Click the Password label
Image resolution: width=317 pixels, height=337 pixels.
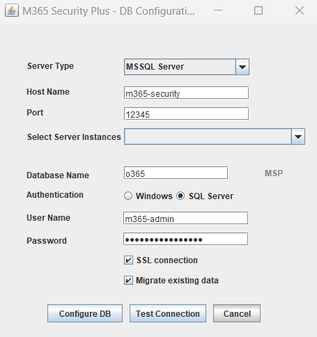[47, 241]
